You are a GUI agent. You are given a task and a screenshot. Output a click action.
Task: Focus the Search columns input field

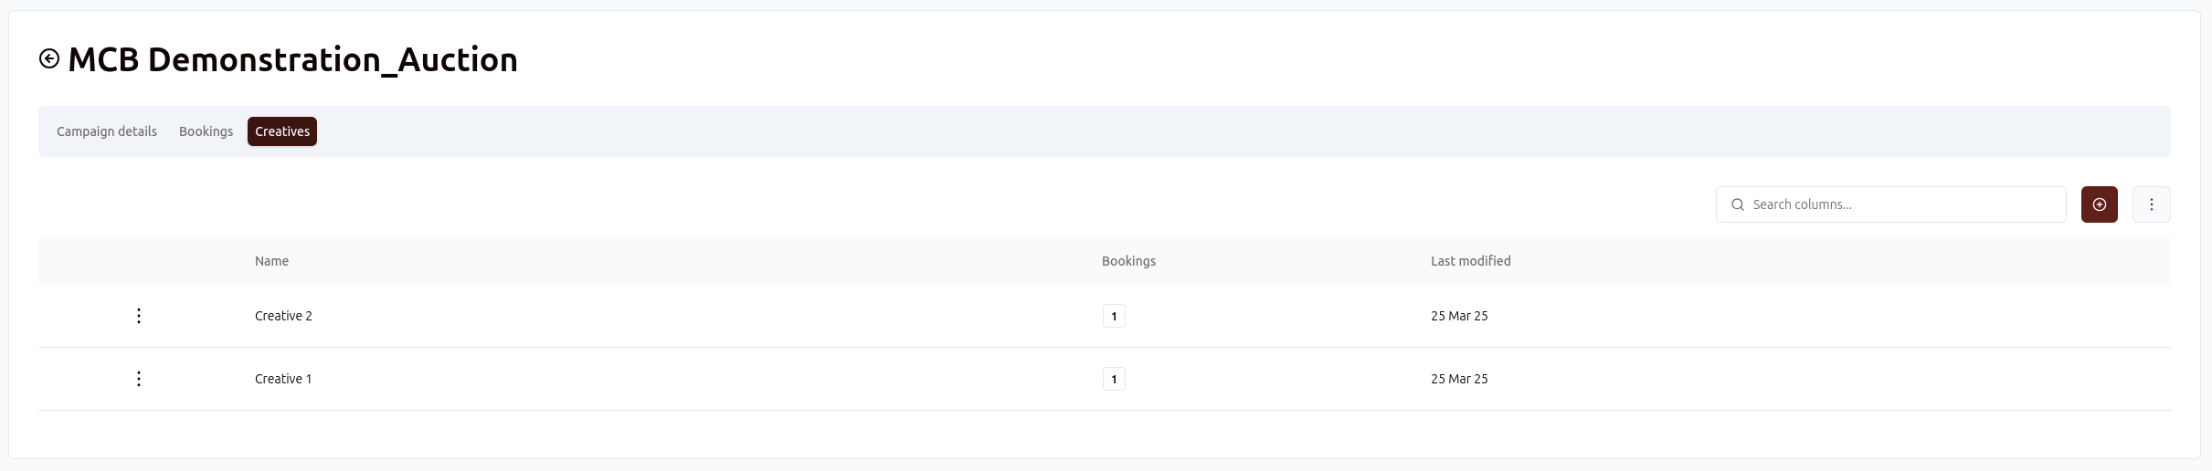click(1900, 204)
